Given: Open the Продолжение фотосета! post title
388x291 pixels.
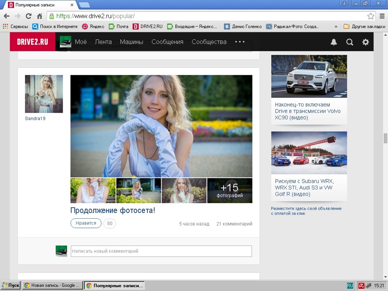Looking at the screenshot, I should tap(113, 211).
